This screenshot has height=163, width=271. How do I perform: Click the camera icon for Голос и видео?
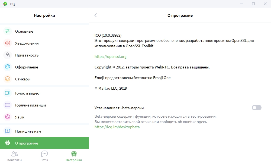[x=7, y=93]
